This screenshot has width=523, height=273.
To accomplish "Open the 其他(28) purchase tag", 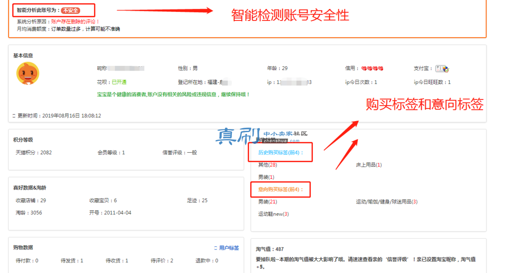I will pyautogui.click(x=268, y=165).
